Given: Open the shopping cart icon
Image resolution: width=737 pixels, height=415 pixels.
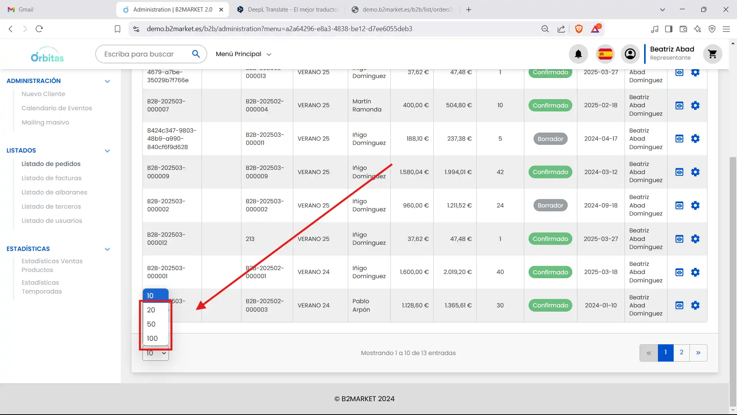Looking at the screenshot, I should (712, 54).
